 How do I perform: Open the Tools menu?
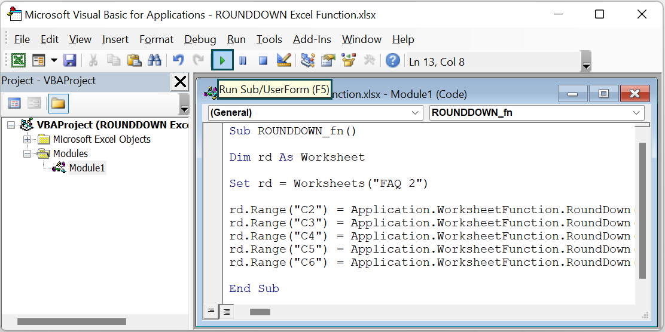point(269,39)
